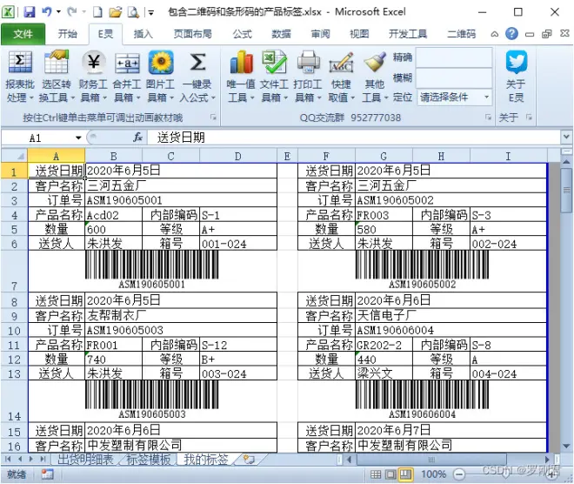This screenshot has height=484, width=574.
Task: Click the New document icon
Action: coord(97,12)
